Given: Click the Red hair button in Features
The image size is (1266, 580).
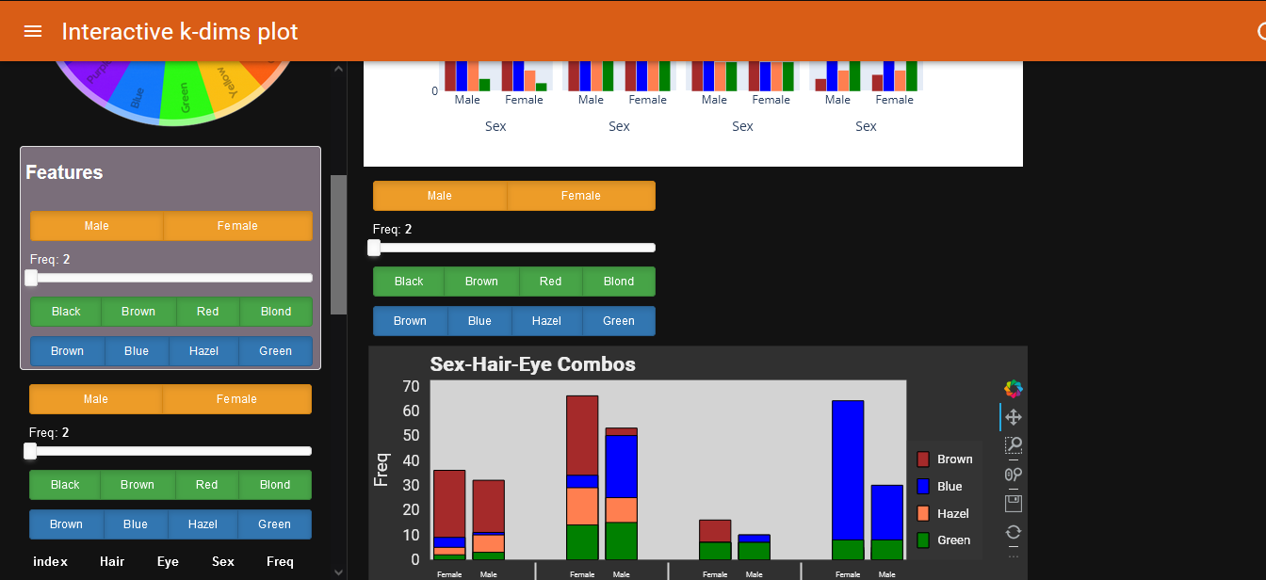Looking at the screenshot, I should pyautogui.click(x=207, y=311).
